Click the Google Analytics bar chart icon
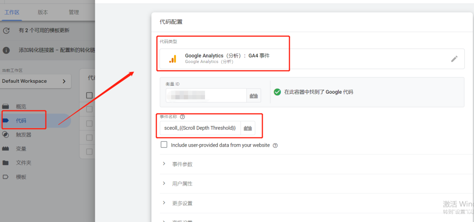 [172, 59]
